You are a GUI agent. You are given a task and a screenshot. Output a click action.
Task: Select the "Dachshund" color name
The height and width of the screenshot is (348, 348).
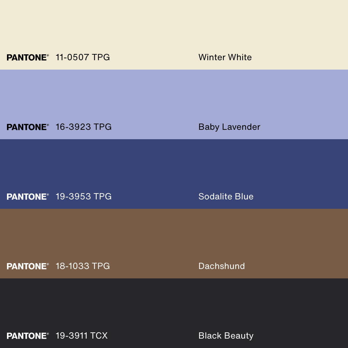(x=221, y=266)
